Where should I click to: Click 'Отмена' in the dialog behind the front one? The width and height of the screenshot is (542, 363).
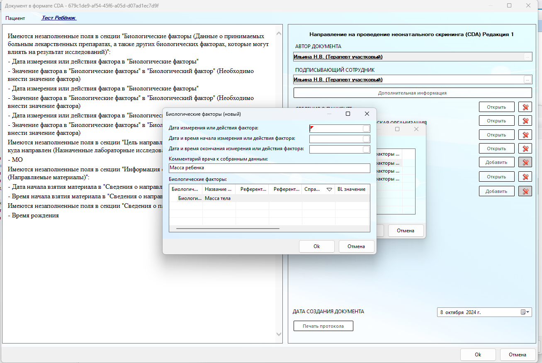(x=406, y=231)
